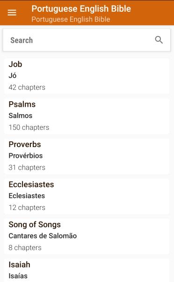The image size is (174, 282).
Task: Tap the 8 chapters text
Action: pyautogui.click(x=25, y=248)
